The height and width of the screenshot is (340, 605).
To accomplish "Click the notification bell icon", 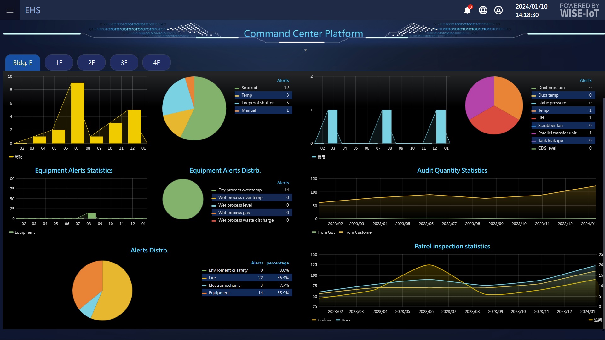I will tap(467, 10).
